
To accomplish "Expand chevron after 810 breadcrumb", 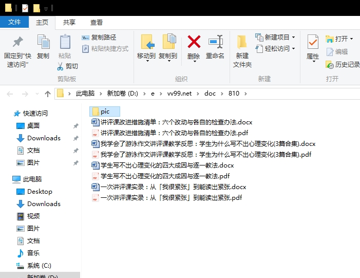I will 245,94.
